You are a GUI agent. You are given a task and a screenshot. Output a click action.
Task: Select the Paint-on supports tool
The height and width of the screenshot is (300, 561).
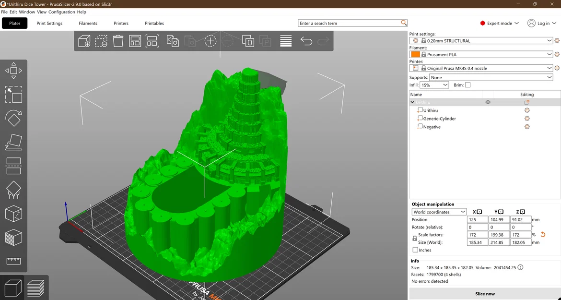pyautogui.click(x=13, y=190)
